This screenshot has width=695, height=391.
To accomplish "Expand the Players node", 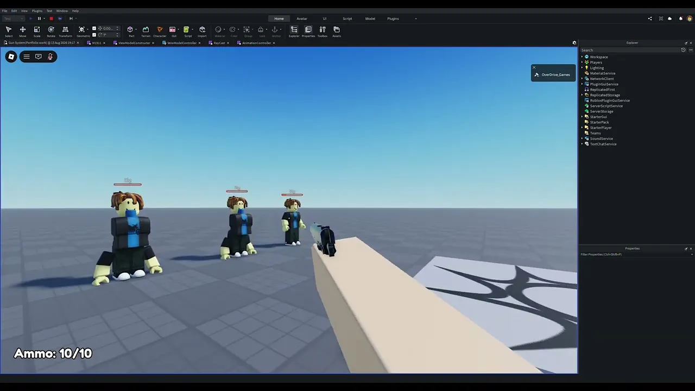I will pos(582,62).
